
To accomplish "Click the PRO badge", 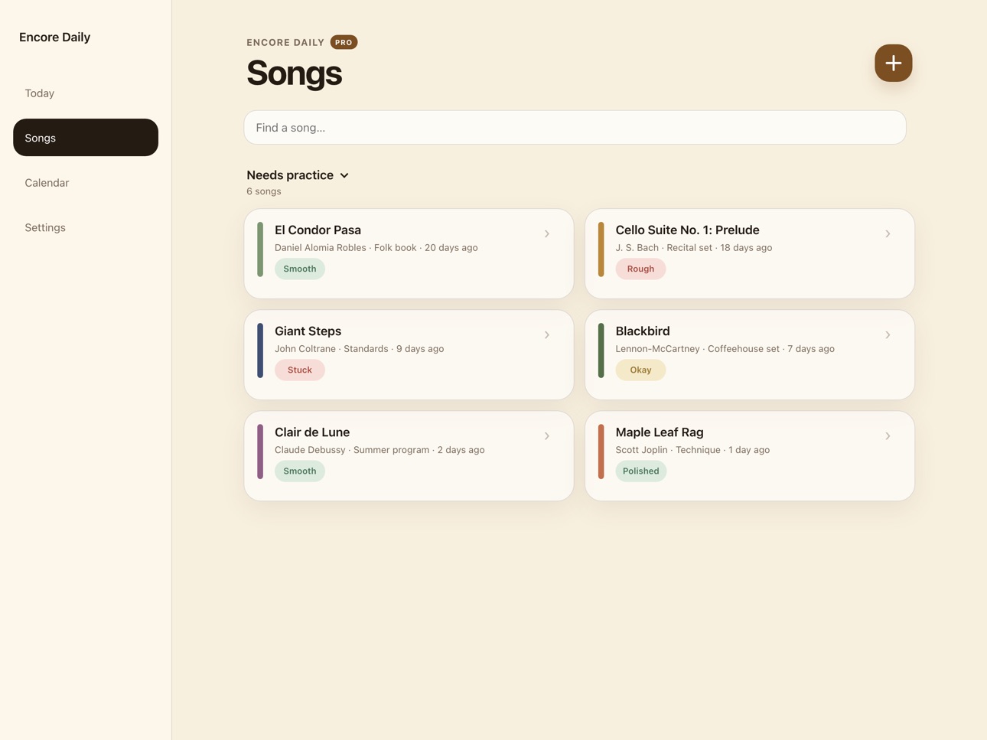I will (344, 42).
